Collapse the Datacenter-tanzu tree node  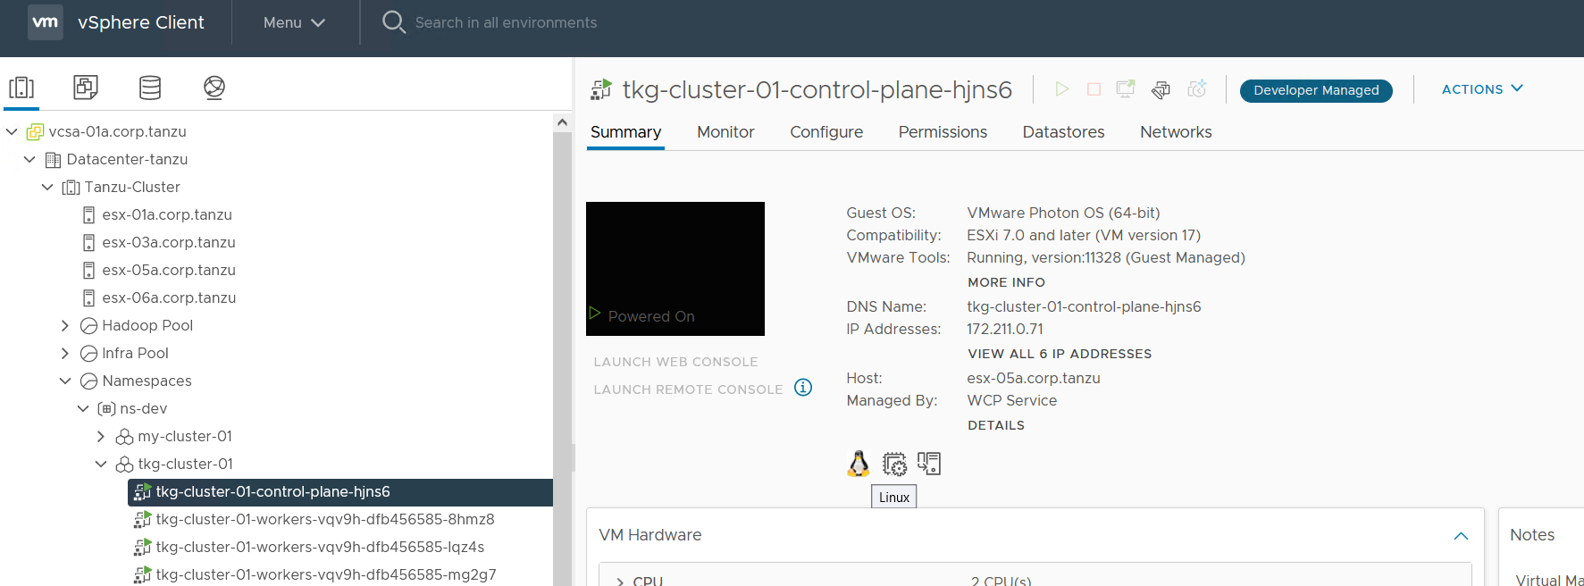click(x=29, y=159)
